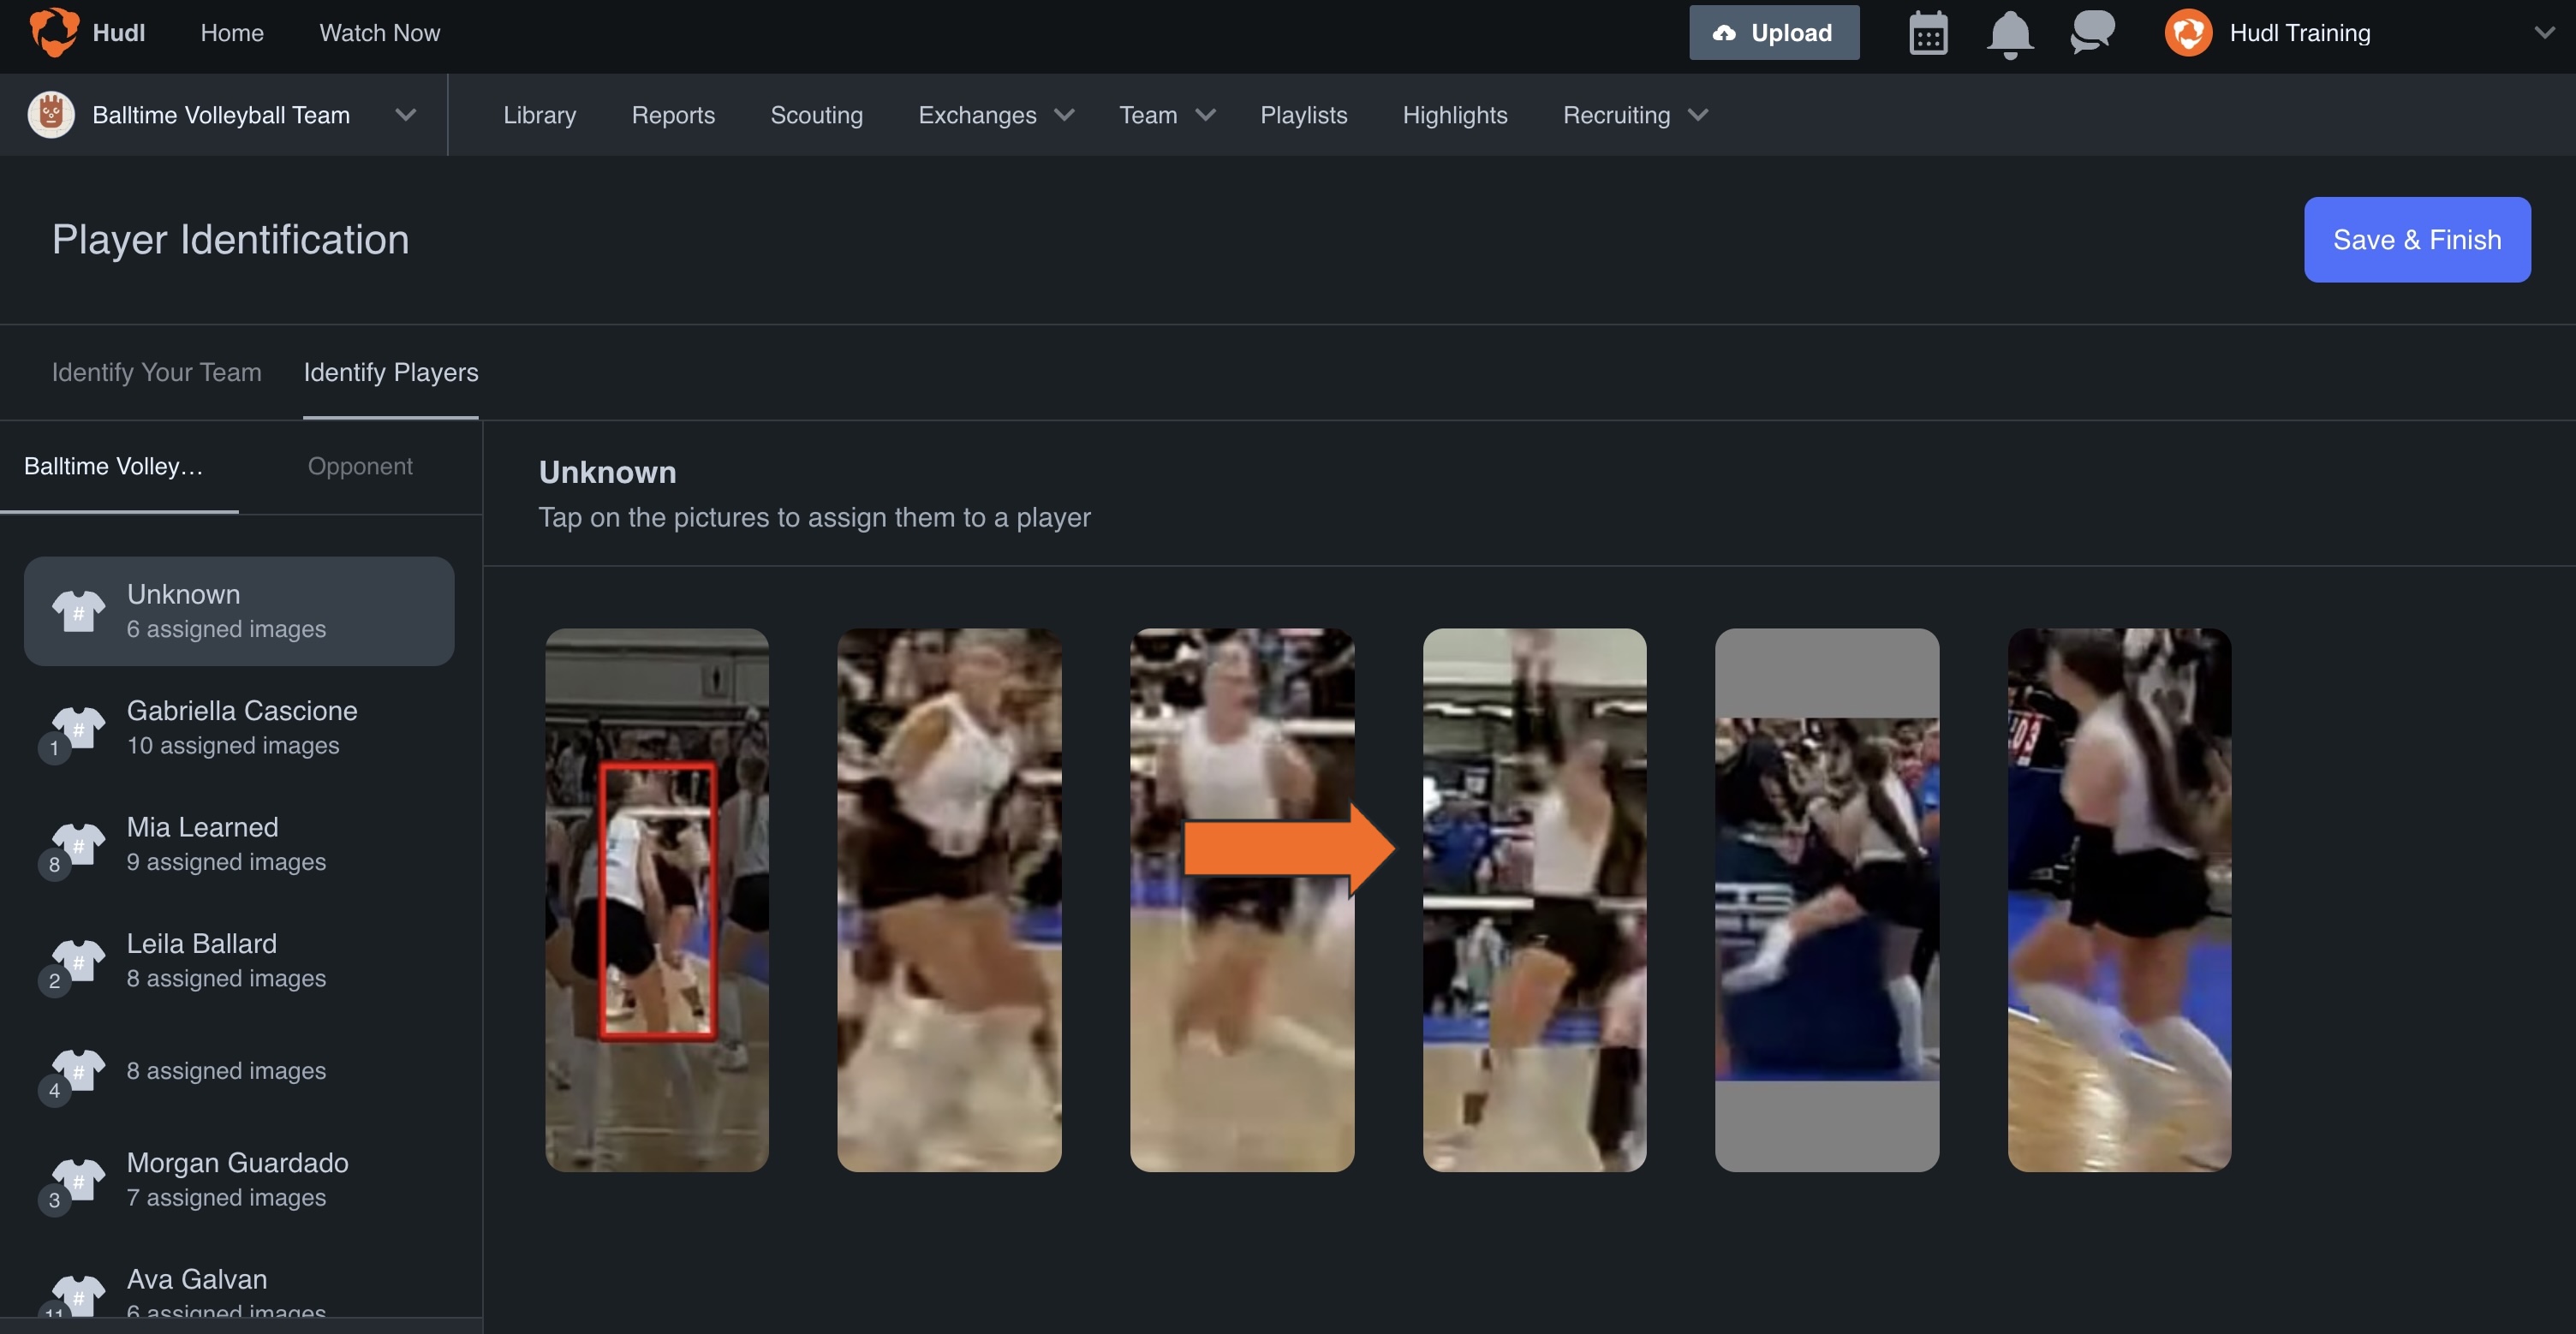The image size is (2576, 1334).
Task: Click Gabriella Cascione's jersey icon
Action: [78, 727]
